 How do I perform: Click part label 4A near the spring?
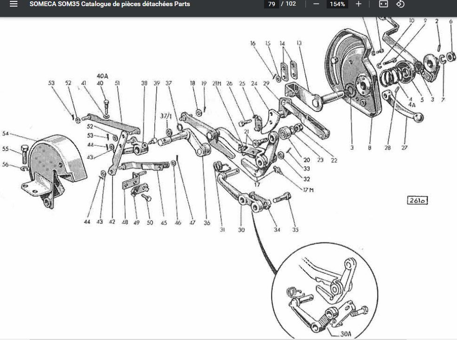[411, 105]
